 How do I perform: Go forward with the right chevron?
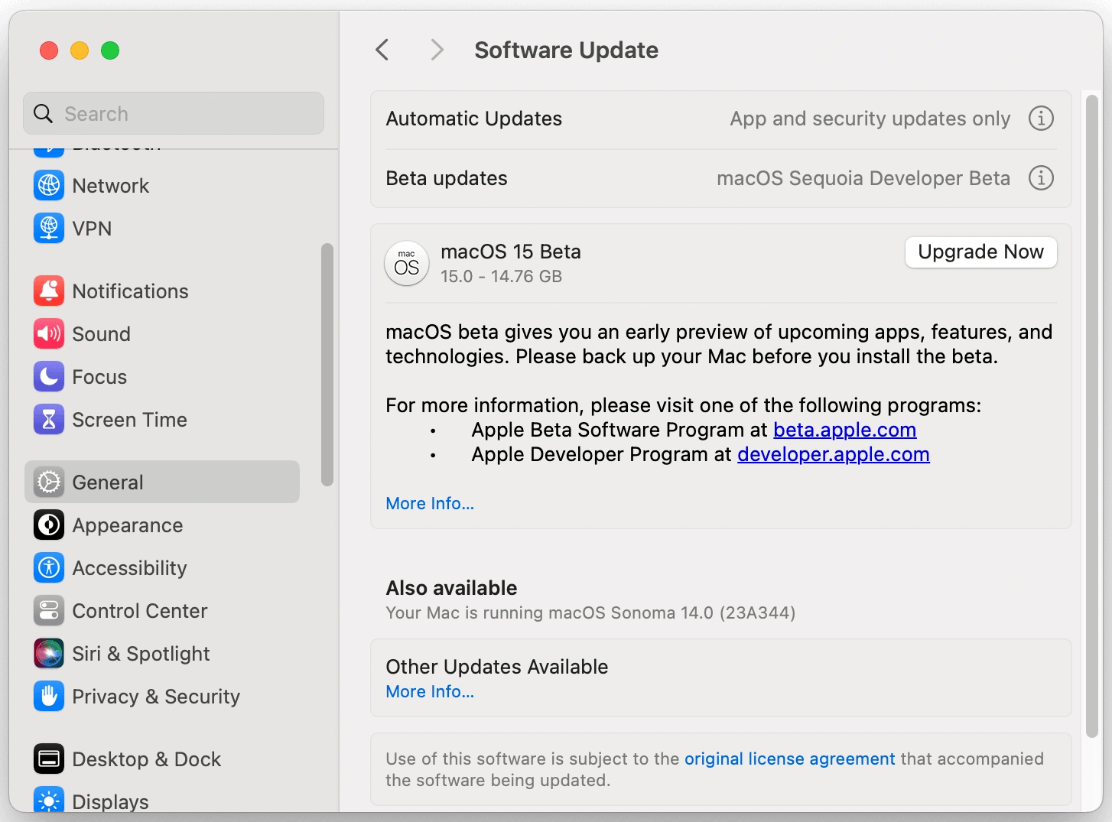[x=437, y=50]
